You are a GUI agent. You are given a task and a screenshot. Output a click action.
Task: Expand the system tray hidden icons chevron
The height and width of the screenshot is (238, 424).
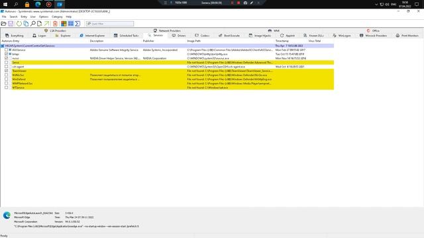(376, 5)
